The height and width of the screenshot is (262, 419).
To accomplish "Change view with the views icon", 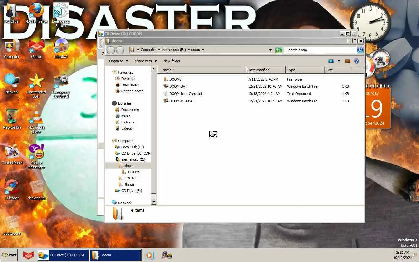I will pyautogui.click(x=331, y=61).
